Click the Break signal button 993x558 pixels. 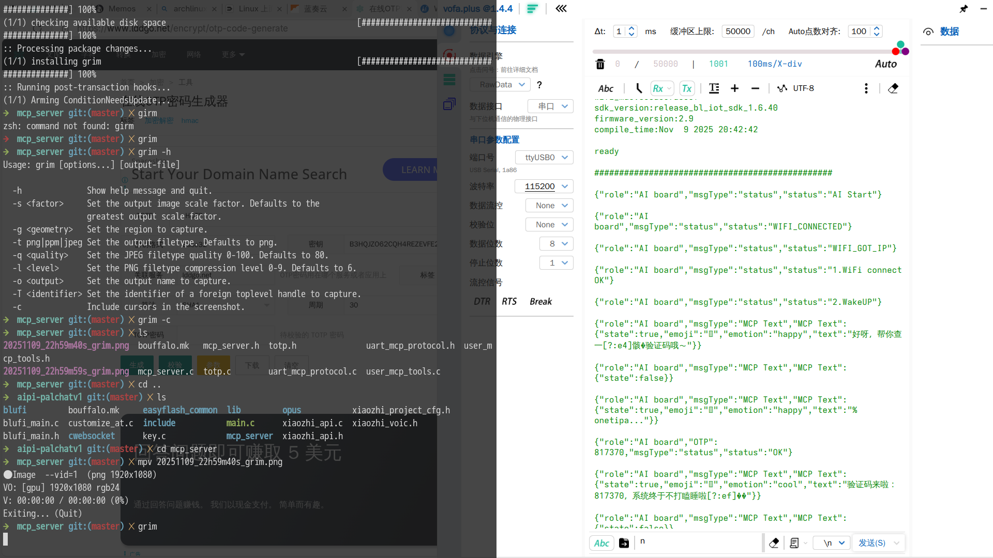tap(540, 302)
